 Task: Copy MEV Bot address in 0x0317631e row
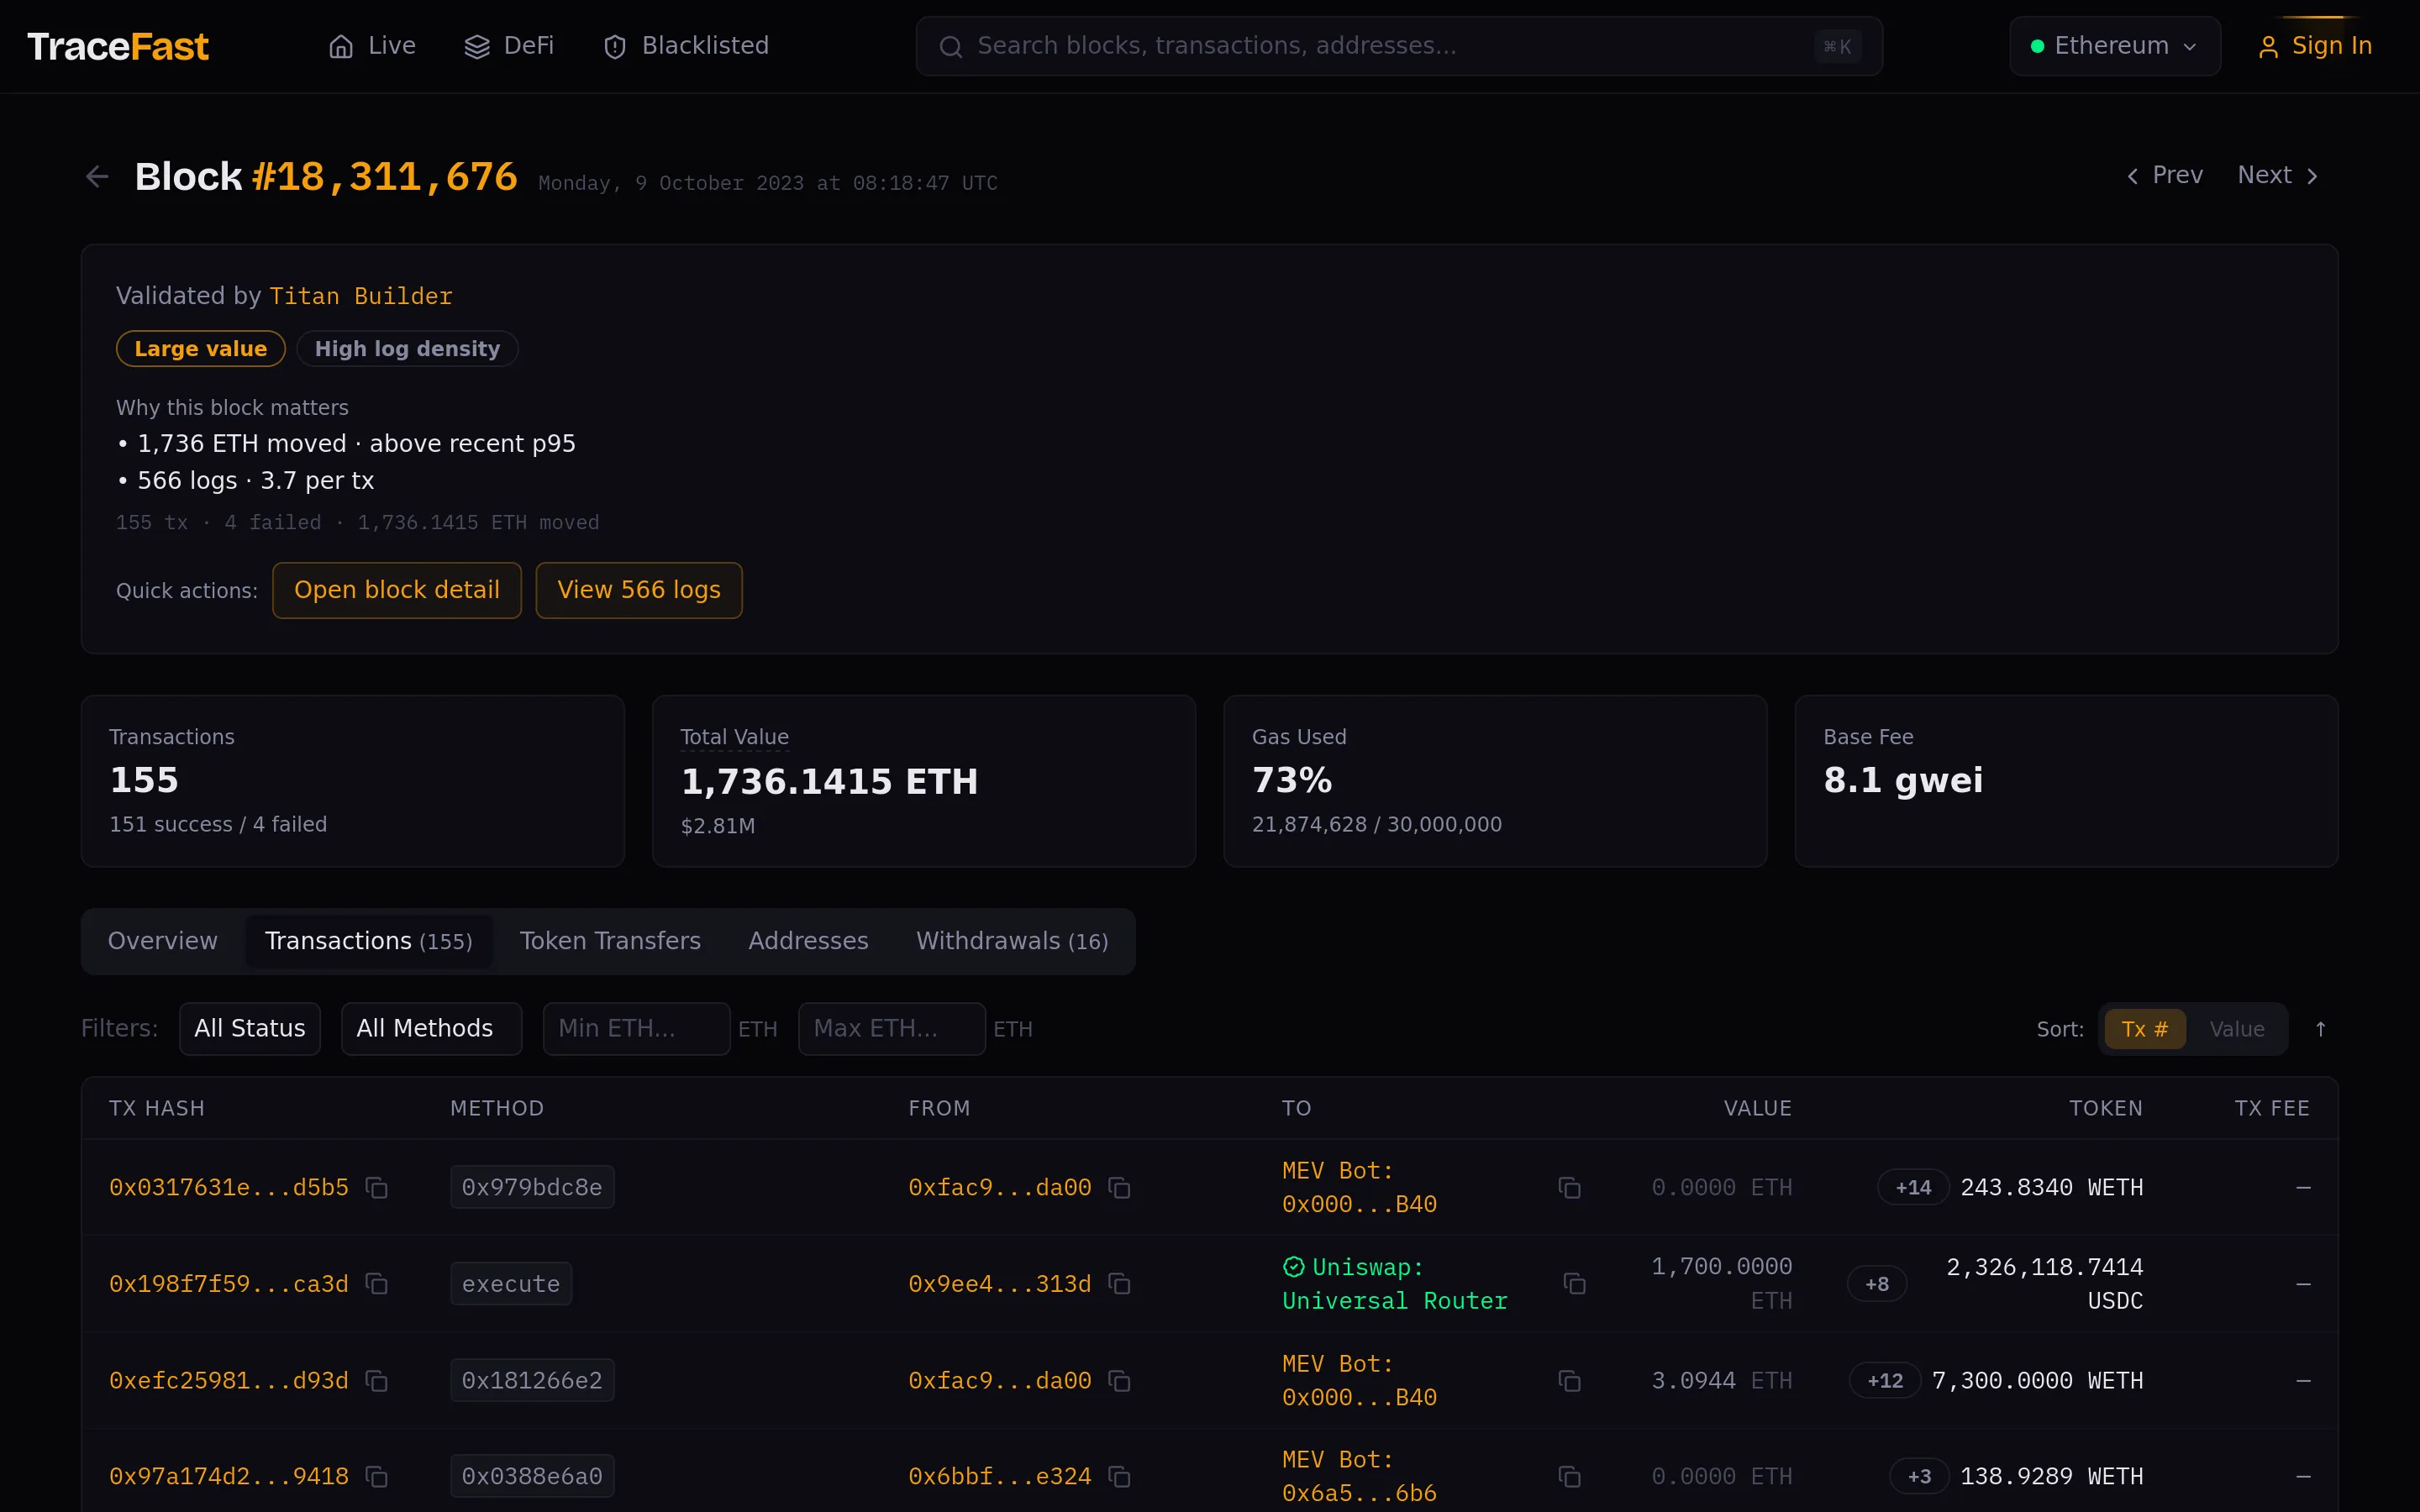pos(1570,1187)
